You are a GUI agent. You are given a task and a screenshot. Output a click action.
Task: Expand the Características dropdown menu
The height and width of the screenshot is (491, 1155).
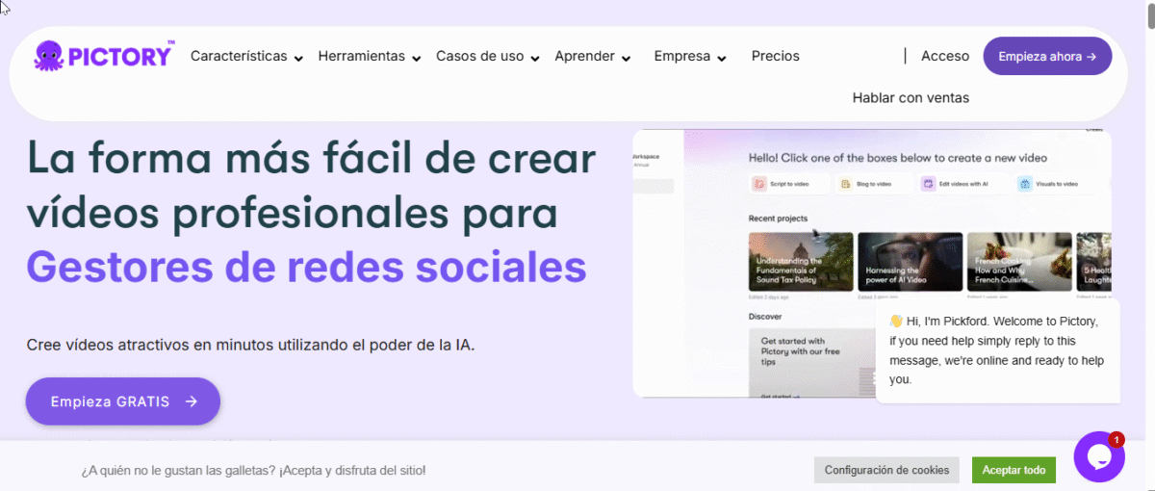pyautogui.click(x=246, y=56)
